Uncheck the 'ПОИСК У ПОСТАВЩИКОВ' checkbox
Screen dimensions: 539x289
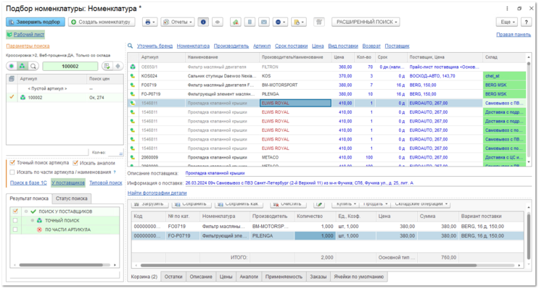(x=15, y=211)
